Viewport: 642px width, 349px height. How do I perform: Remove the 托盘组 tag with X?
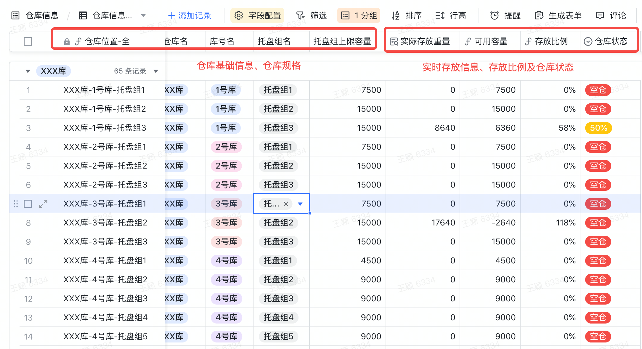286,204
